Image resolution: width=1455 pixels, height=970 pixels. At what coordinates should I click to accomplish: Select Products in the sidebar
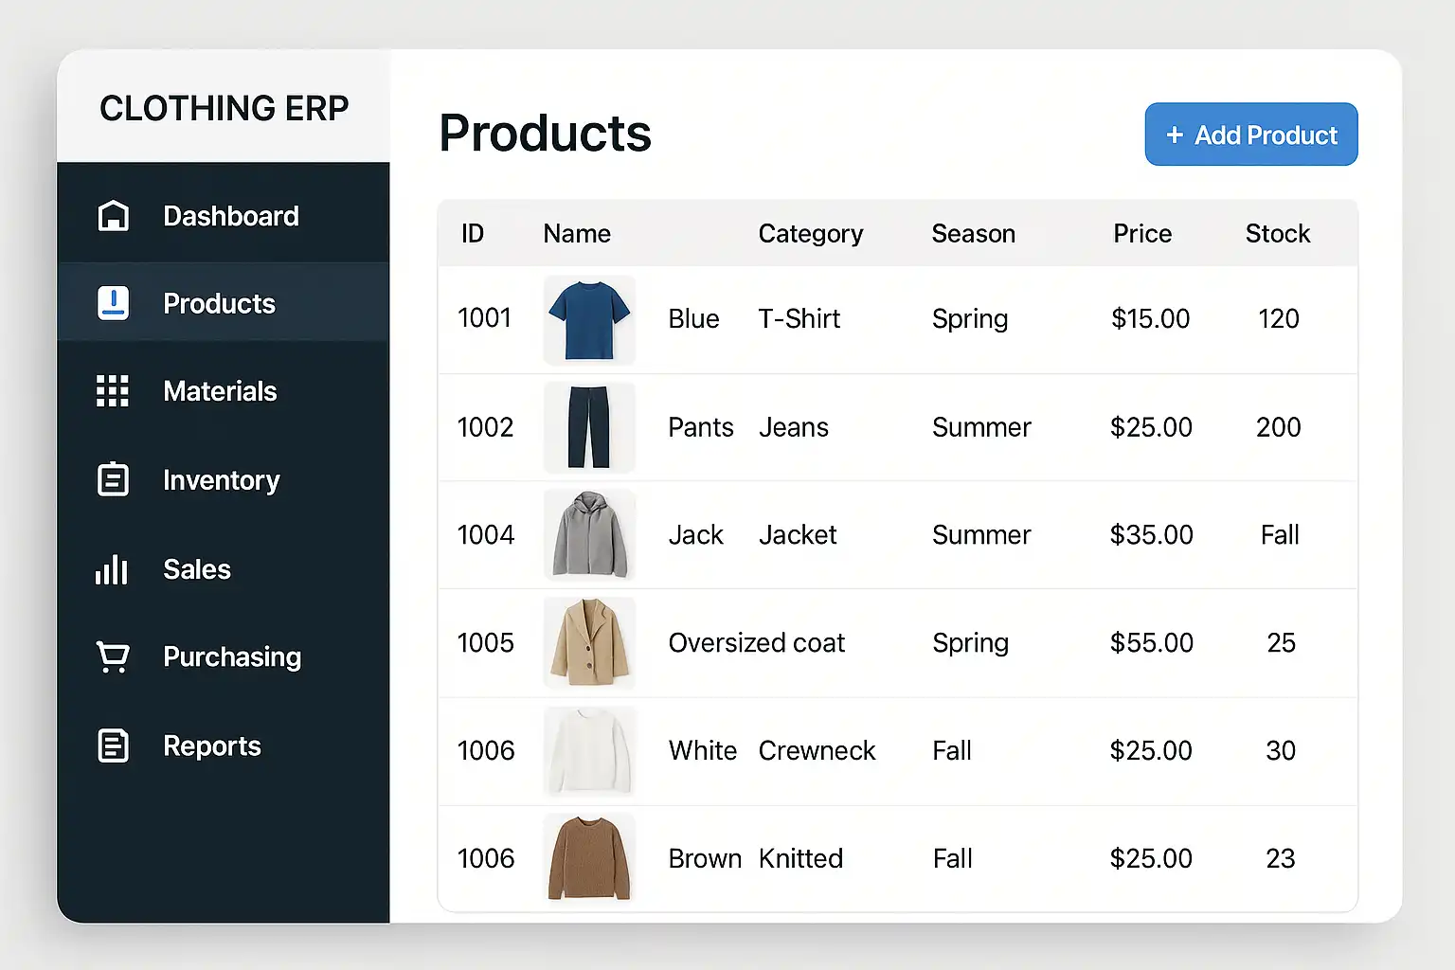(224, 303)
